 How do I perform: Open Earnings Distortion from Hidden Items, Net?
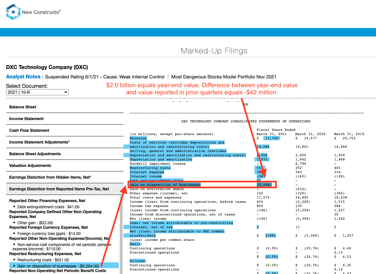coord(65,177)
